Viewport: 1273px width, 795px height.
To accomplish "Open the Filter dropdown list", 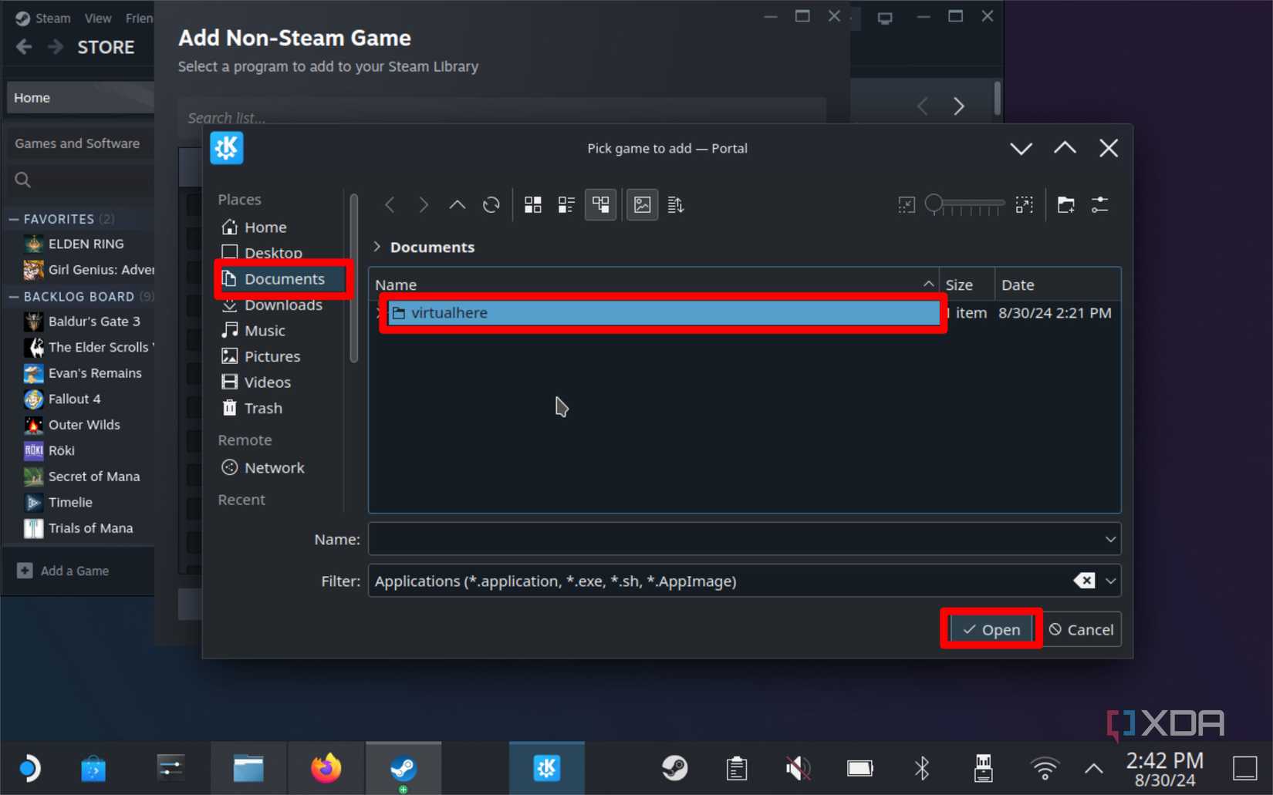I will coord(1111,581).
